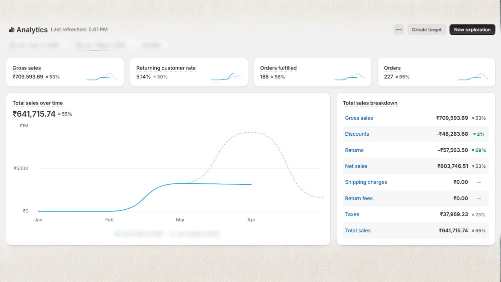
Task: Open Gross sales in the breakdown list
Action: (359, 118)
